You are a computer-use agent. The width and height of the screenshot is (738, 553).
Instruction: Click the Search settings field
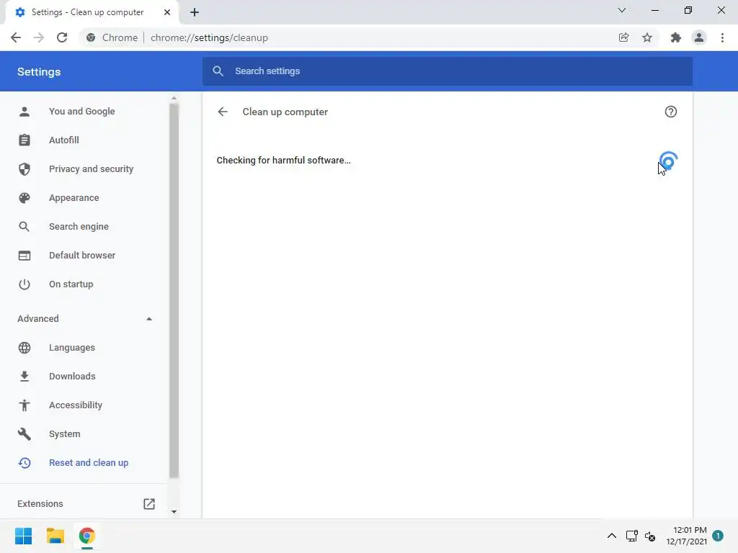[x=448, y=71]
